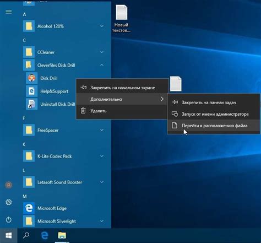Open the user account avatar icon
The width and height of the screenshot is (261, 243).
9,185
